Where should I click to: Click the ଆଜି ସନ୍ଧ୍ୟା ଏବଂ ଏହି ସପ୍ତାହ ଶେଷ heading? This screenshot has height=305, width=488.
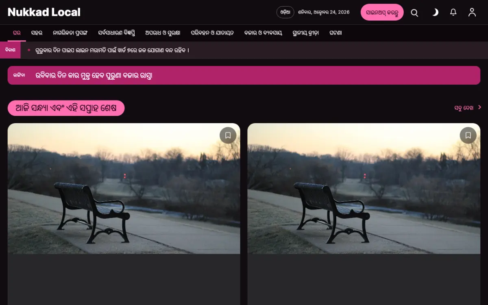[x=66, y=108]
